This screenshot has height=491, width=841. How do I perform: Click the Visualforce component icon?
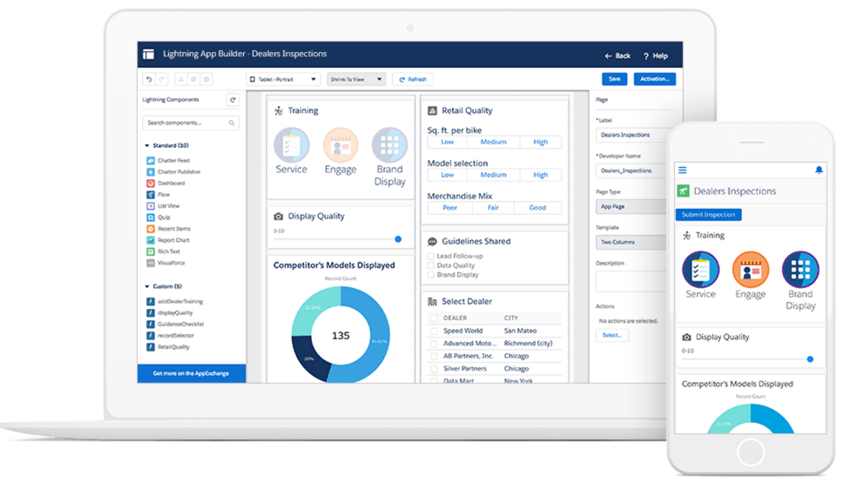151,262
